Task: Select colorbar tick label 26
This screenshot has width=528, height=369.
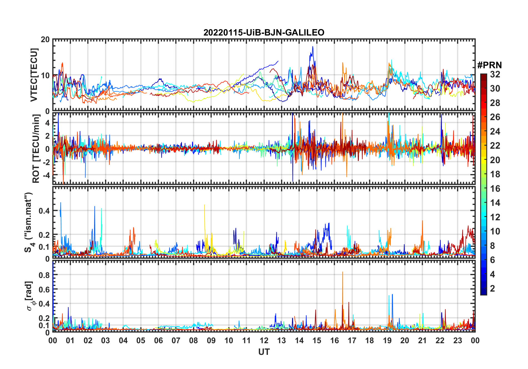Action: tap(495, 117)
